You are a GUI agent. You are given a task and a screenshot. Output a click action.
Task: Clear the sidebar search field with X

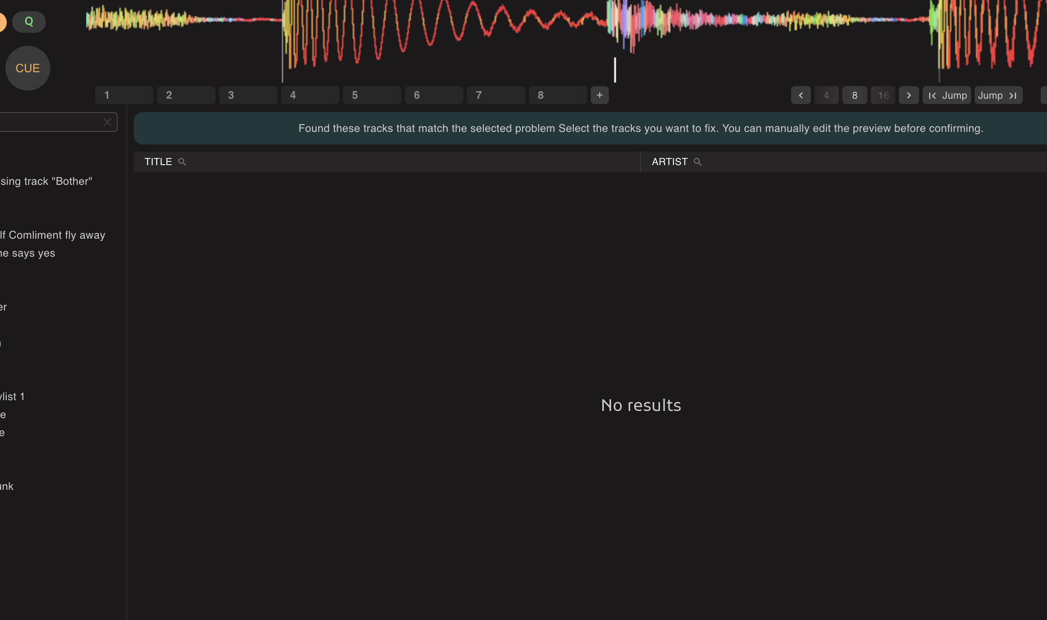[x=107, y=122]
